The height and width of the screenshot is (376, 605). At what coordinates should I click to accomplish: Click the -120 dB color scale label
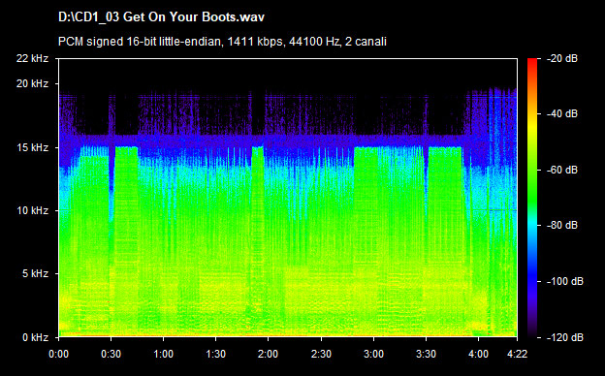click(565, 337)
